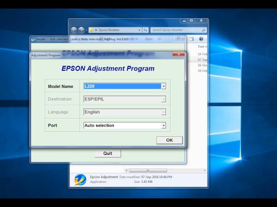Click the disabled Destination ESP/EPIL dropdown
Screen dimensions: 277x207
125,99
